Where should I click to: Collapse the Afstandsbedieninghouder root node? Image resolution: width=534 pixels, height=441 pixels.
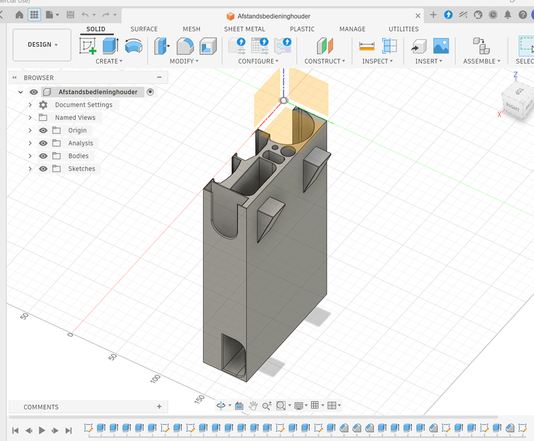[21, 92]
